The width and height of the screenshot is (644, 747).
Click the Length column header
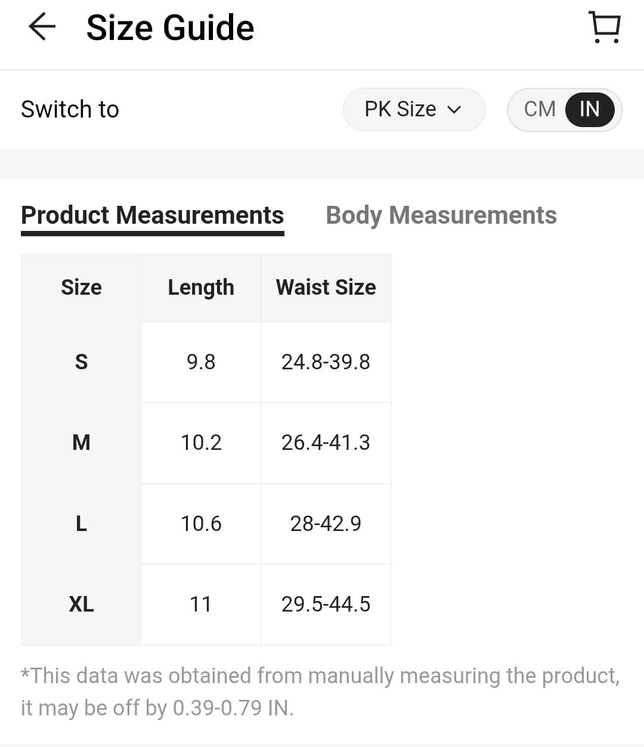[x=201, y=288]
